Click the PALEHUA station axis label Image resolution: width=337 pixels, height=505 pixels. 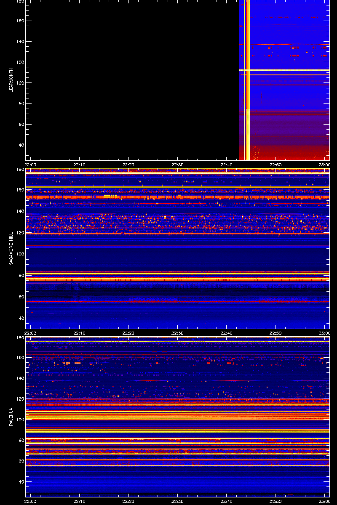point(11,417)
